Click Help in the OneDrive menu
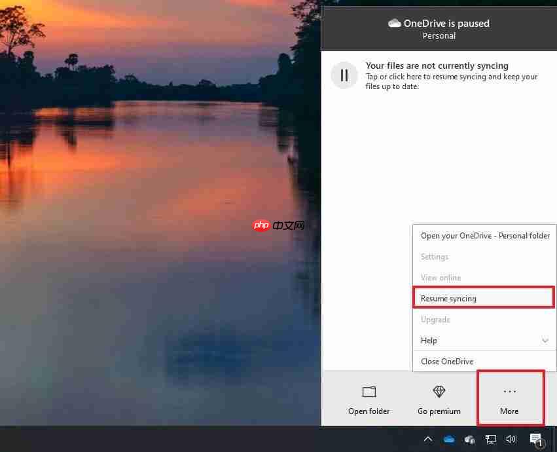This screenshot has width=557, height=452. point(429,341)
